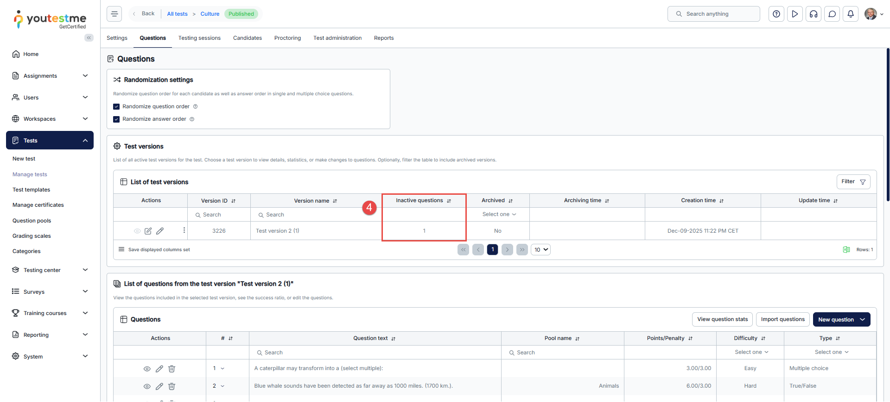The image size is (890, 402).
Task: Click the View question stats button
Action: click(x=722, y=319)
